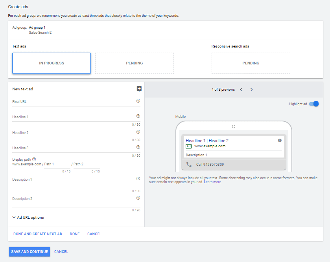
Task: Click the ad suggestions icon beside New text ad
Action: click(139, 89)
